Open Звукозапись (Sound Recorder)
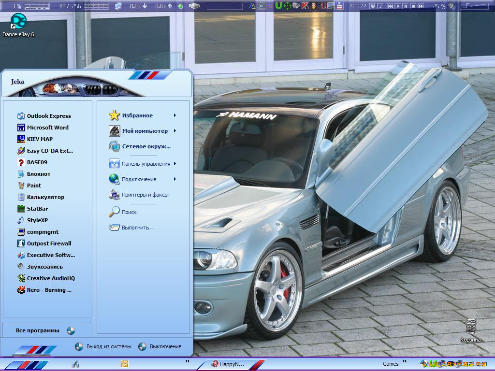Viewport: 495px width, 371px height. (40, 267)
